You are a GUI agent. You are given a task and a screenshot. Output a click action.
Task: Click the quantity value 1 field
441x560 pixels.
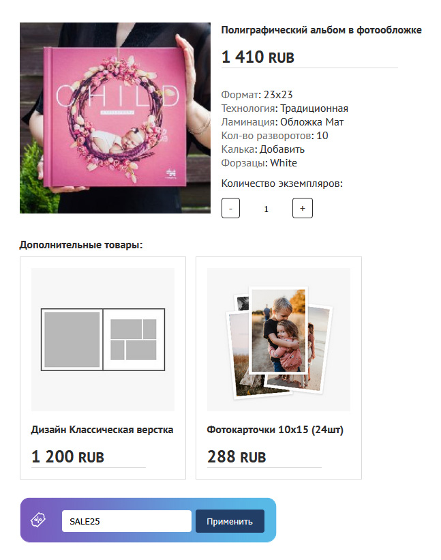point(267,209)
